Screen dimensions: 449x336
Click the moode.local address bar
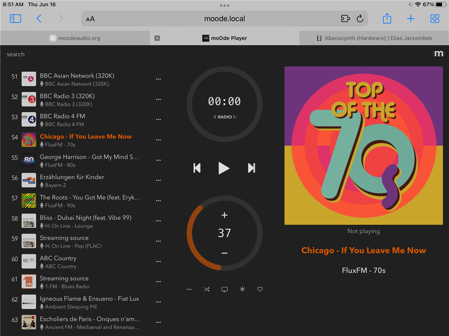click(x=224, y=19)
